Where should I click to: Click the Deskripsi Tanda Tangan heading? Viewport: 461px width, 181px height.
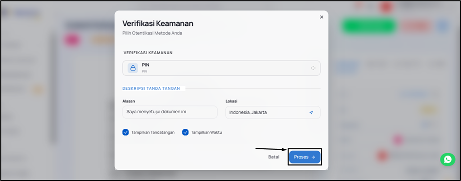151,88
